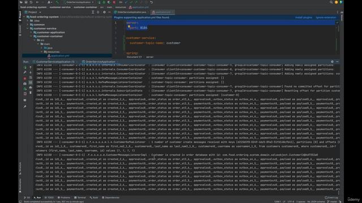Click the Clear All trash icon in console
The width and height of the screenshot is (362, 203).
coord(31,92)
